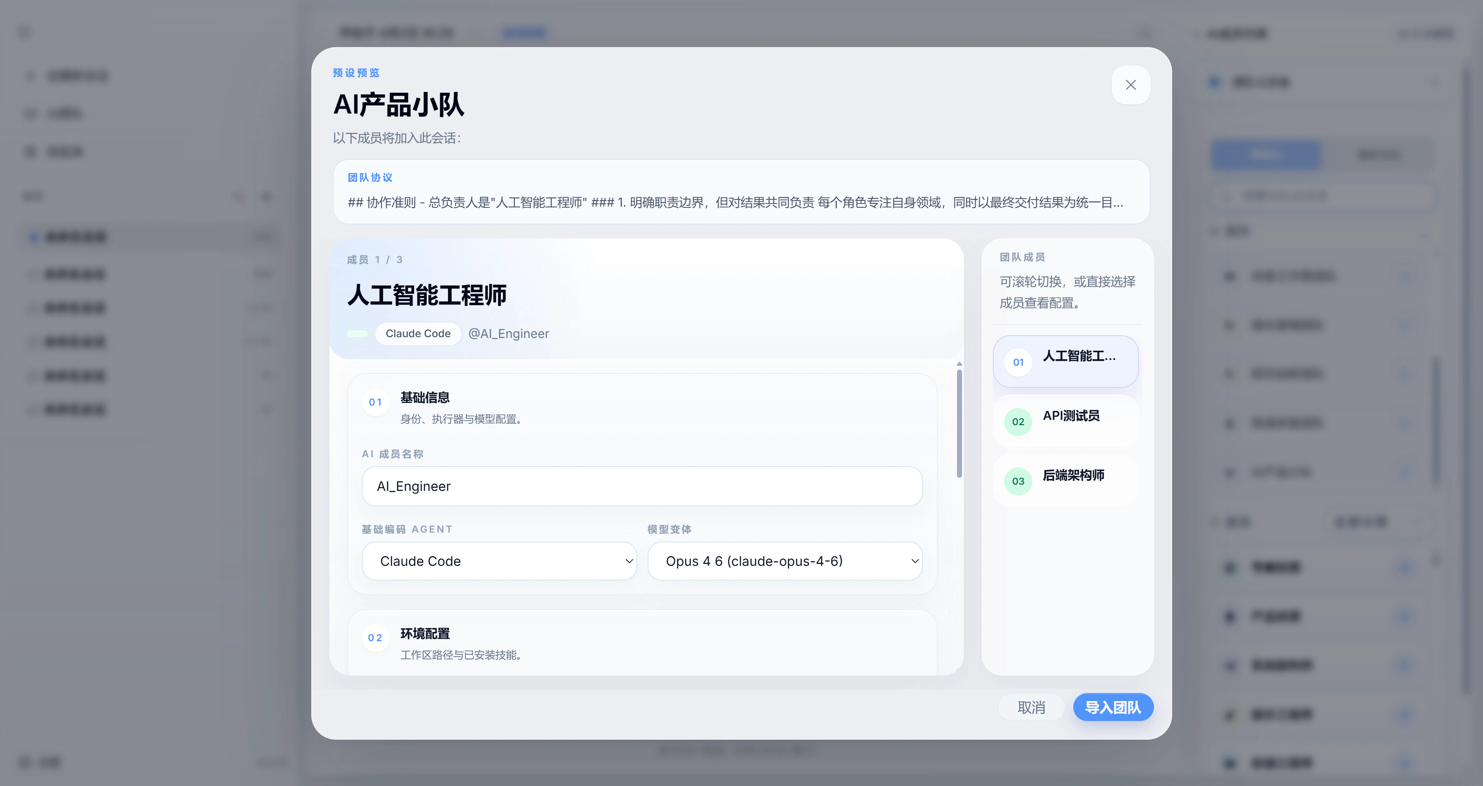Click the Claude Code chip under member title

pos(418,334)
